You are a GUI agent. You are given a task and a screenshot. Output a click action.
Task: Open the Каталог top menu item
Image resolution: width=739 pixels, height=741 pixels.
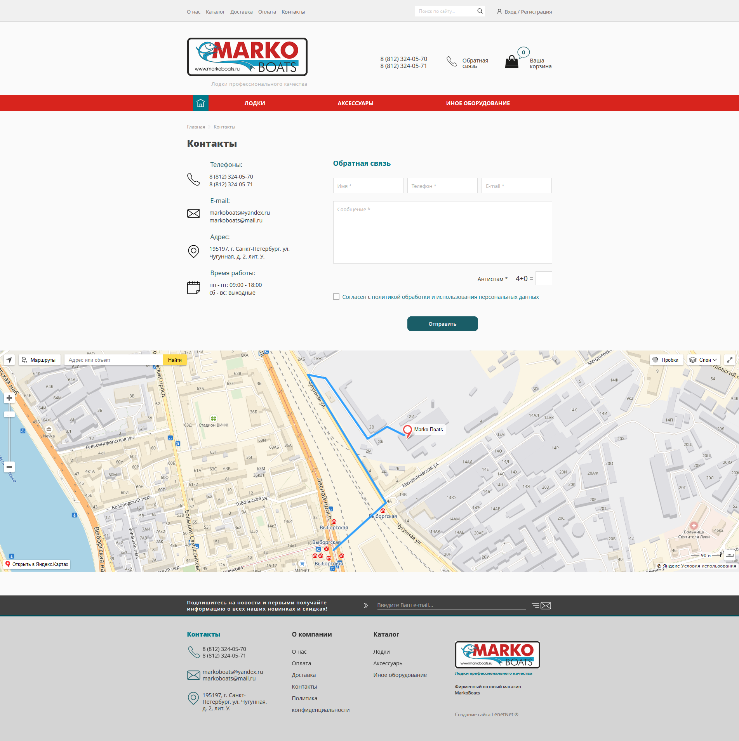pos(215,12)
